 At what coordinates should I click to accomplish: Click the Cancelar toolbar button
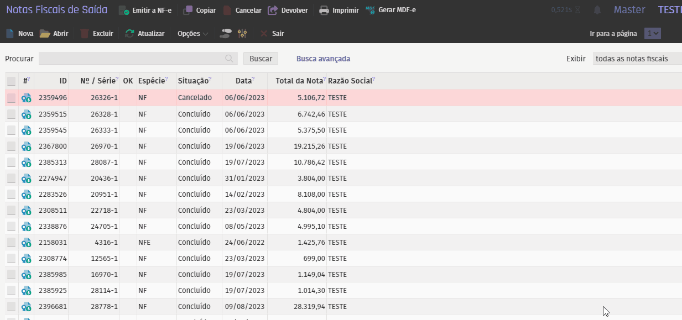(x=242, y=11)
